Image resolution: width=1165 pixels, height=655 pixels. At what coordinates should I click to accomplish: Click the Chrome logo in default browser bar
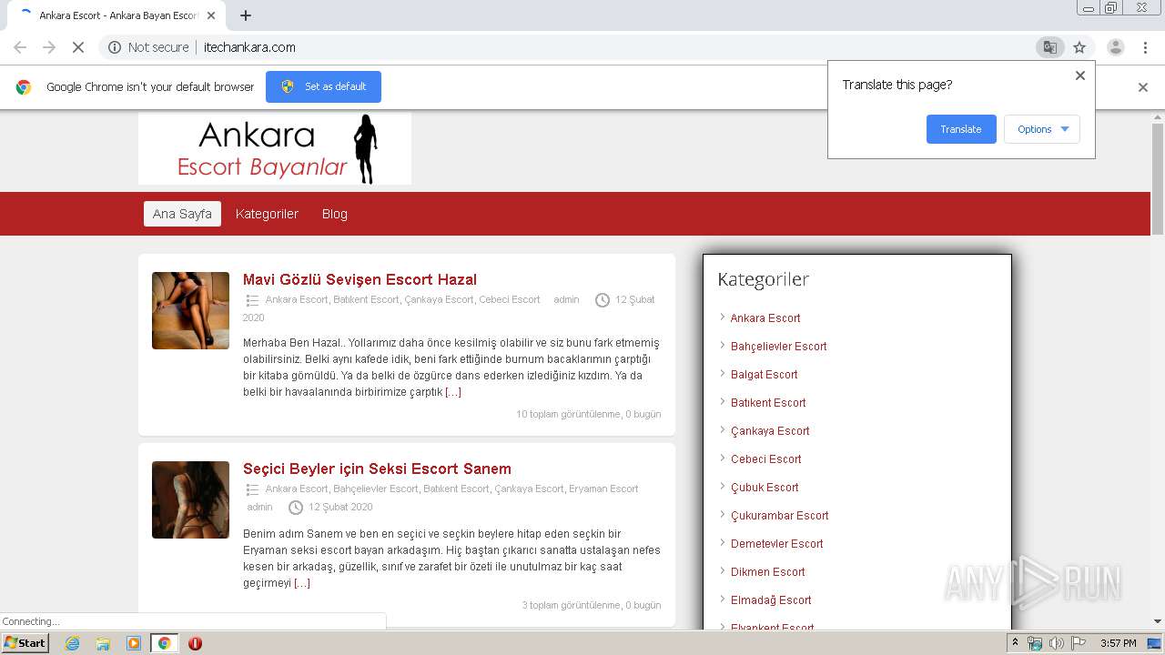pyautogui.click(x=24, y=87)
